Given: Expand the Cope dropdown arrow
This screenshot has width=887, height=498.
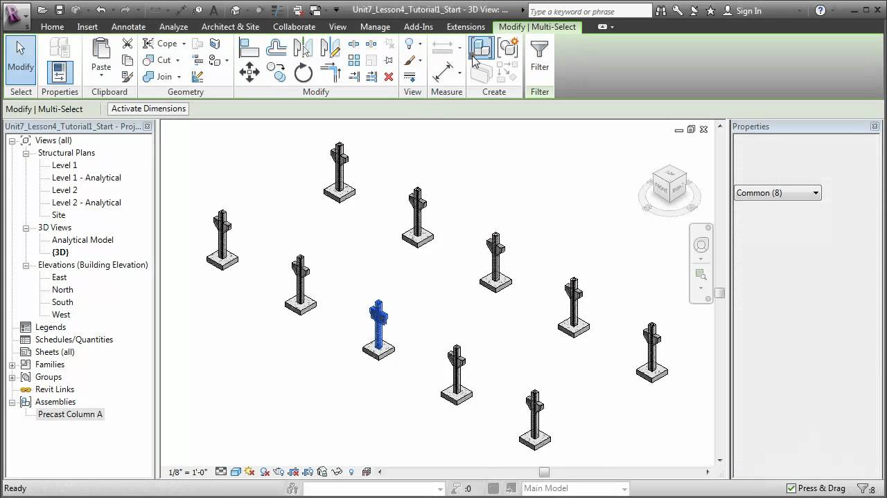Looking at the screenshot, I should (184, 44).
